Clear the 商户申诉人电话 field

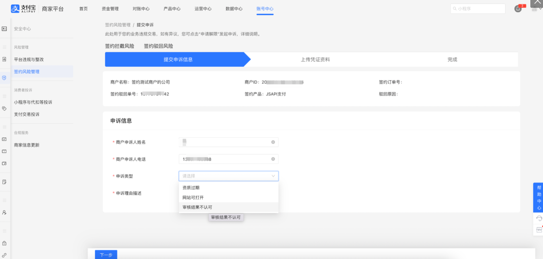273,159
